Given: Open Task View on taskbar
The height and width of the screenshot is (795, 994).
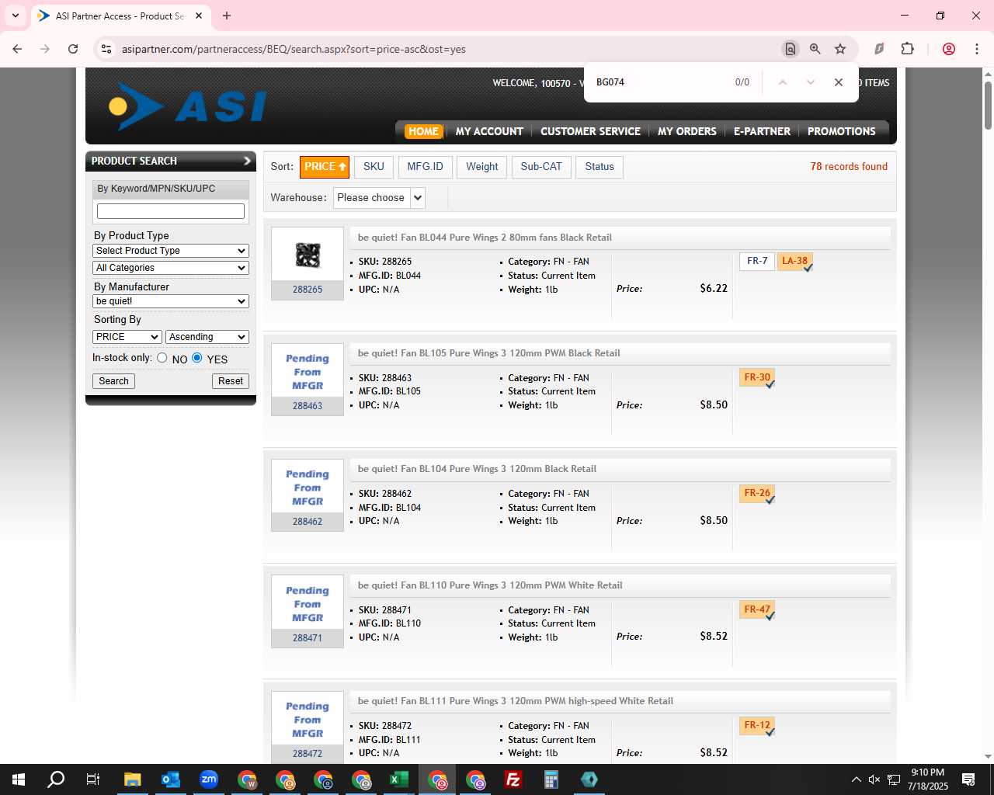Looking at the screenshot, I should click(x=93, y=779).
